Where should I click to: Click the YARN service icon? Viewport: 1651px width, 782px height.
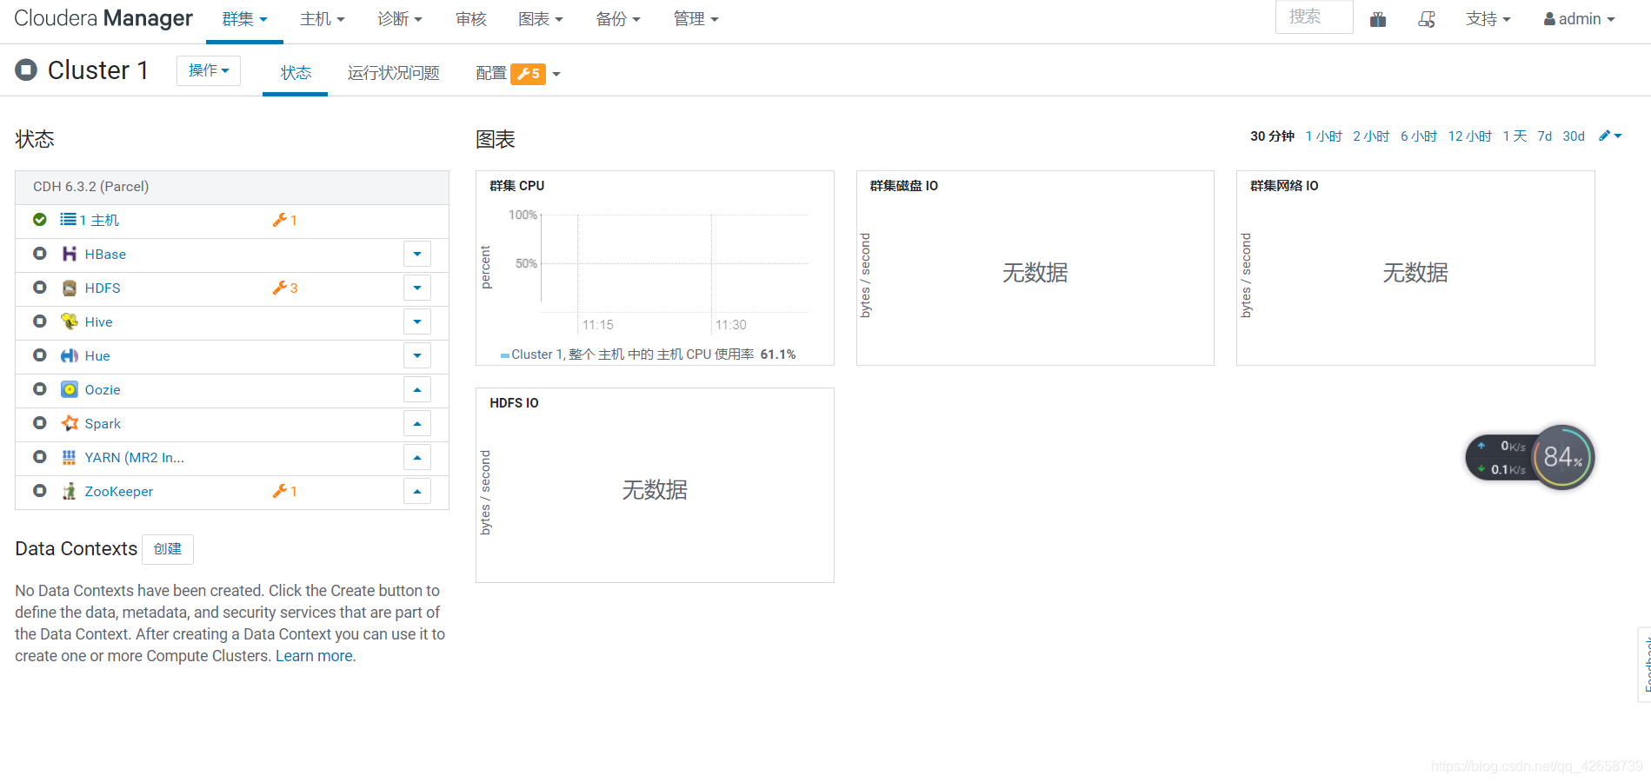[70, 457]
